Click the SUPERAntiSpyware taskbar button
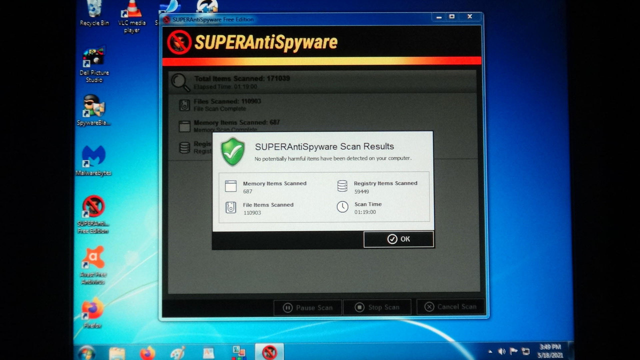640x360 pixels. click(269, 352)
